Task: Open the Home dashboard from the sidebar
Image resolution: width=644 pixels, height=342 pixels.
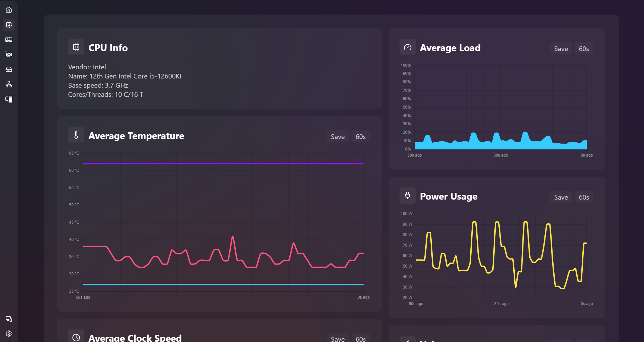Action: tap(8, 9)
